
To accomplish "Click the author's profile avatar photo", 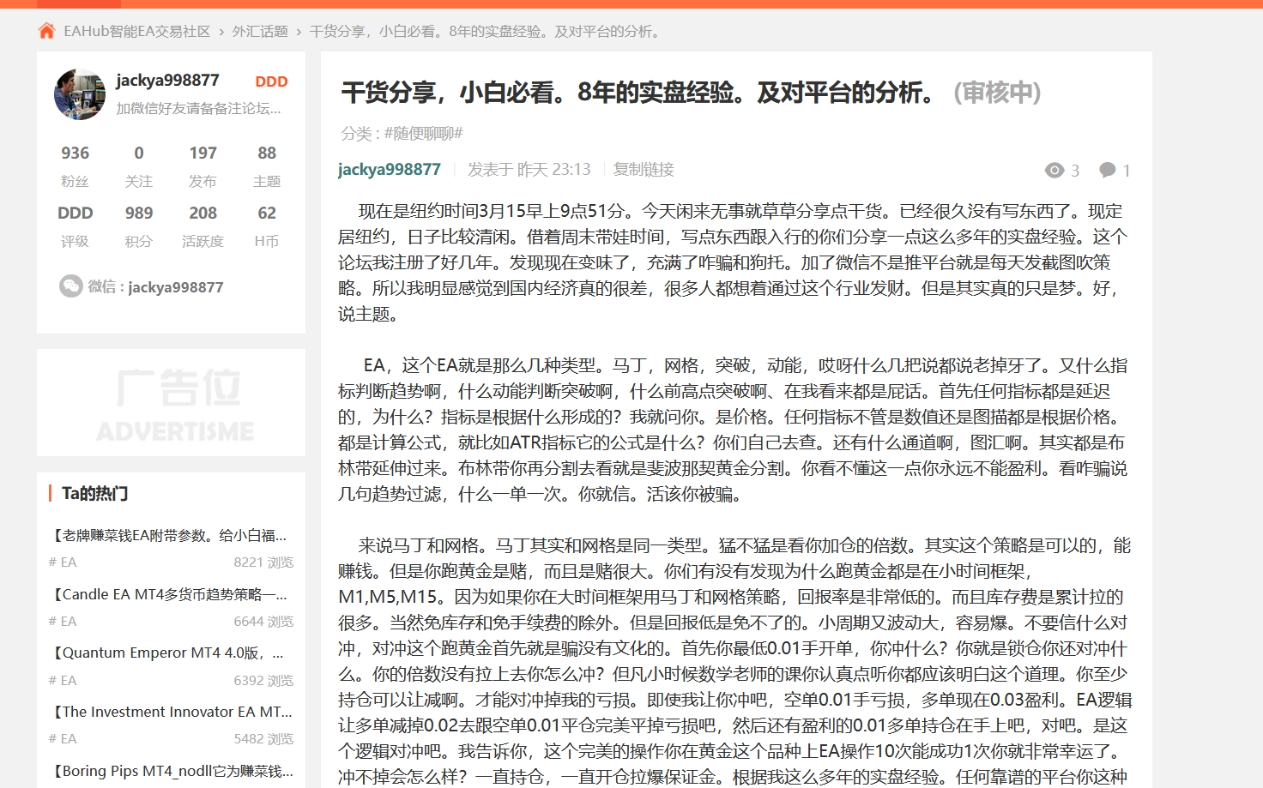I will pyautogui.click(x=79, y=93).
